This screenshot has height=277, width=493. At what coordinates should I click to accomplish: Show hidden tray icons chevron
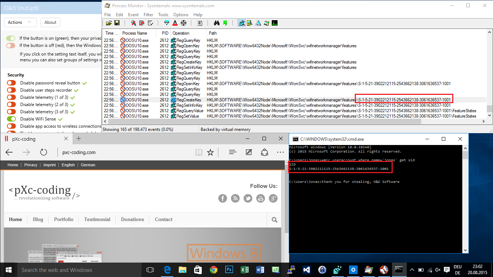(x=412, y=270)
